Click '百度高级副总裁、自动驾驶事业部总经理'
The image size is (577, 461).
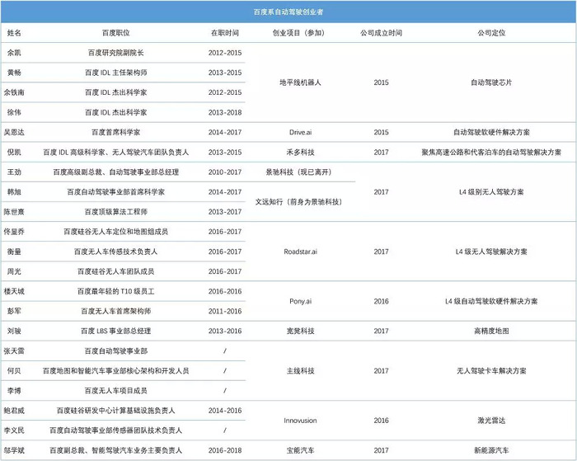(116, 172)
